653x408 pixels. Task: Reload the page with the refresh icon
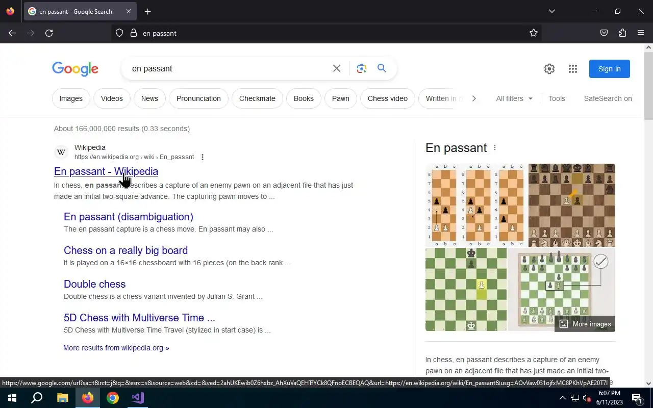[x=49, y=33]
